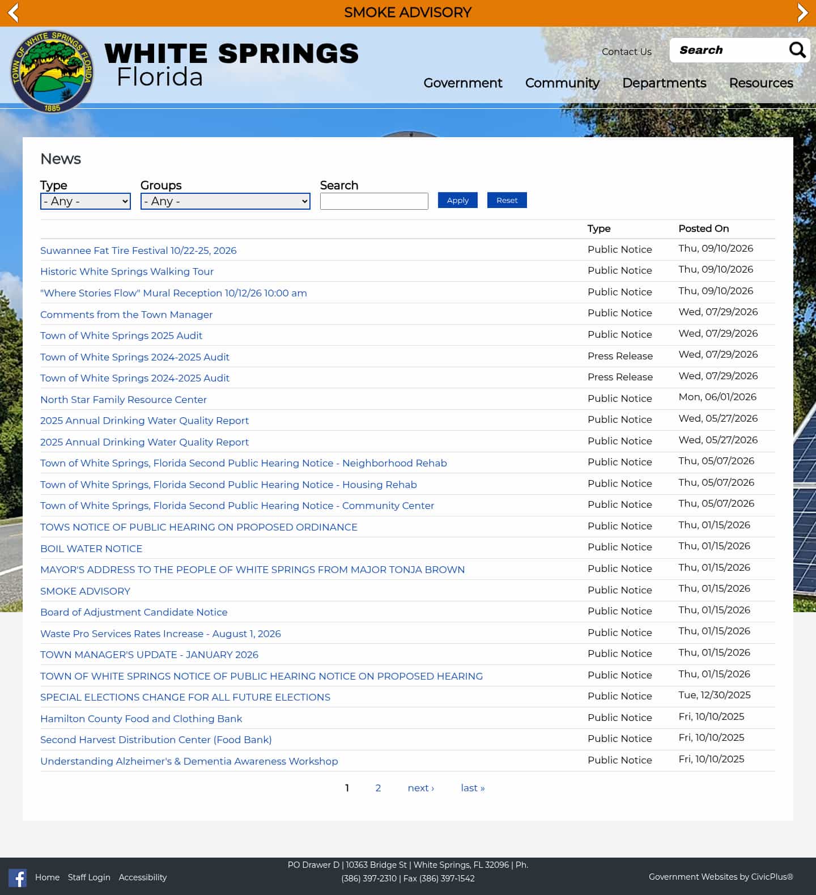Screen dimensions: 816x895
Task: Open the Community menu
Action: point(562,83)
